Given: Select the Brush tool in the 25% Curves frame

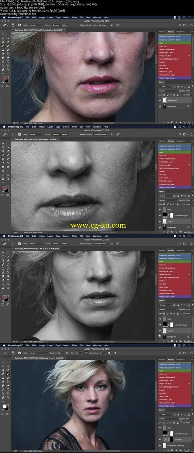Looking at the screenshot, I should pos(8,374).
